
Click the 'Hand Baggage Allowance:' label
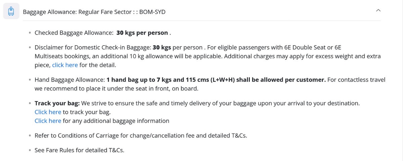point(70,80)
